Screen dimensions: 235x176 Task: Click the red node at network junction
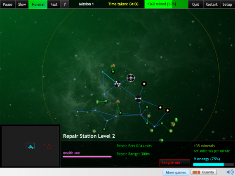[x=141, y=115]
